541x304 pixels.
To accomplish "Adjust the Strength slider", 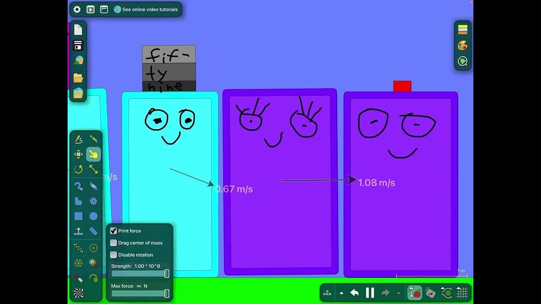I will point(139,274).
